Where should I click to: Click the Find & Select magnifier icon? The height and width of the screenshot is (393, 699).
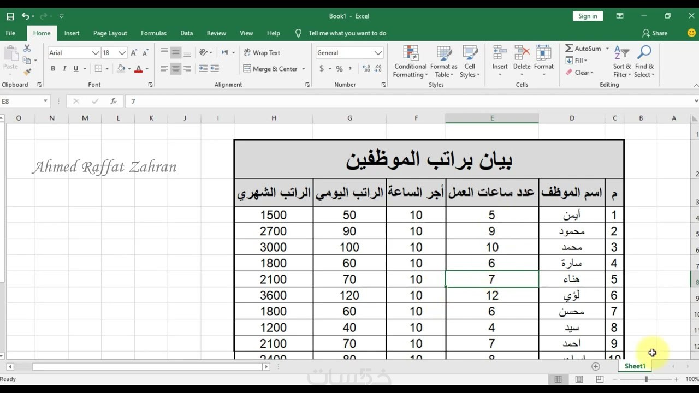coord(644,53)
